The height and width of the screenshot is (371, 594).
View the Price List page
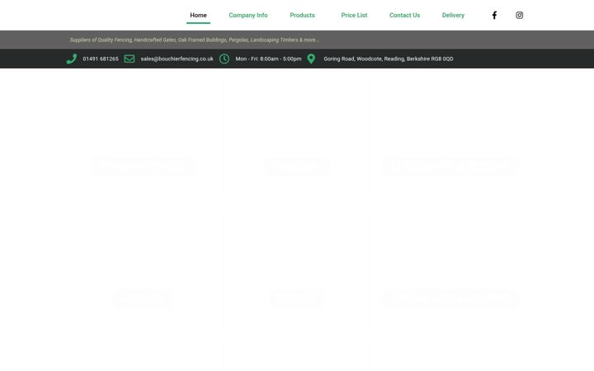(x=354, y=15)
